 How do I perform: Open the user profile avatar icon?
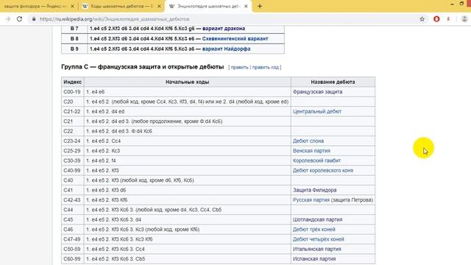(x=464, y=19)
